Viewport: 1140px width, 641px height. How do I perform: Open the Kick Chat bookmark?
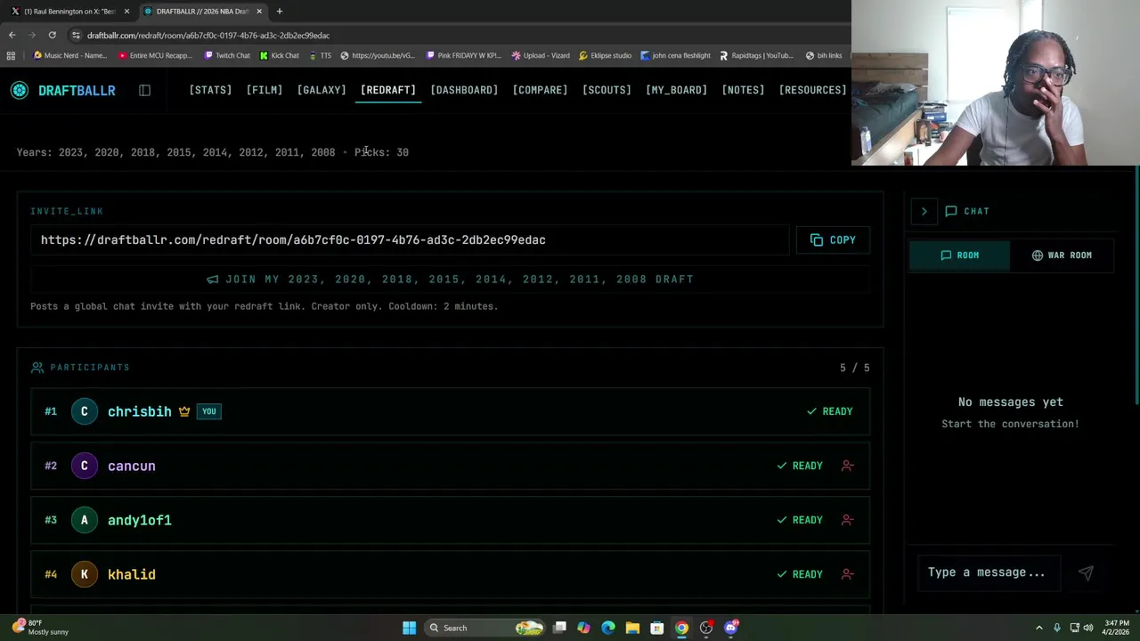click(279, 55)
